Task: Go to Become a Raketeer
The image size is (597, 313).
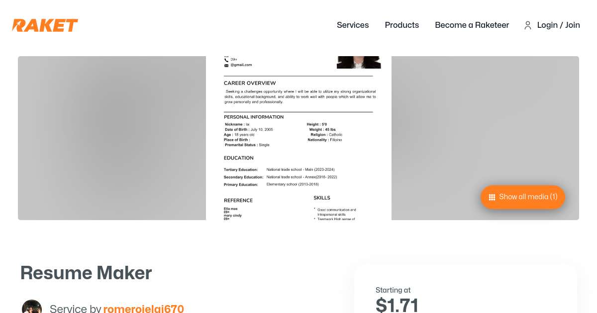Action: click(472, 25)
